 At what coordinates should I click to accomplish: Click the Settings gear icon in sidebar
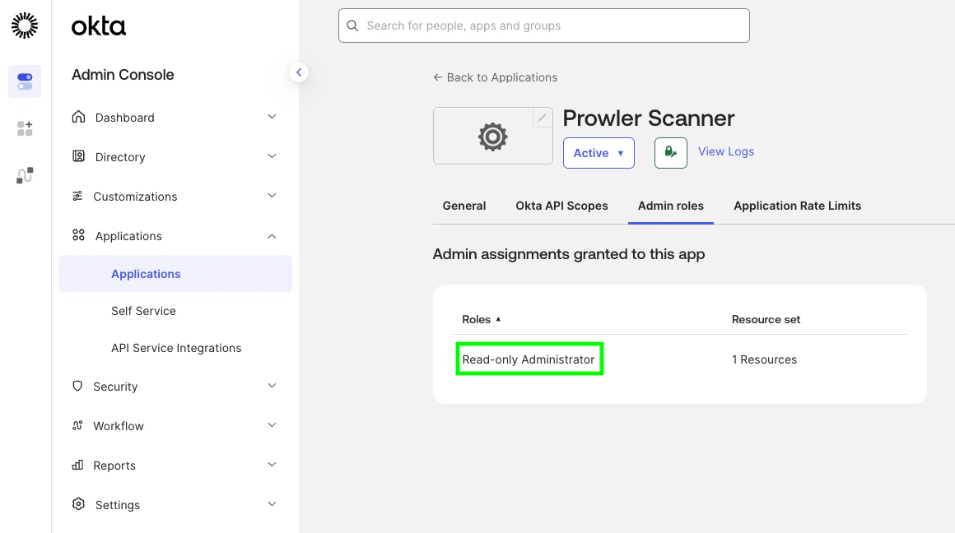[x=78, y=503]
